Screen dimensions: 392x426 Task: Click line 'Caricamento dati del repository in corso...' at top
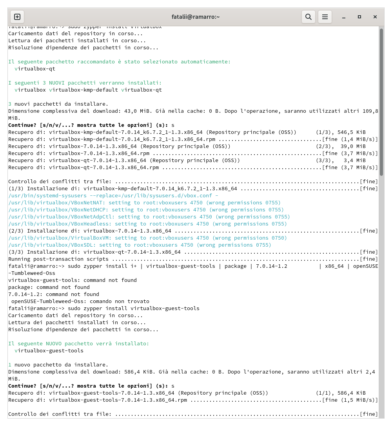[x=75, y=33]
